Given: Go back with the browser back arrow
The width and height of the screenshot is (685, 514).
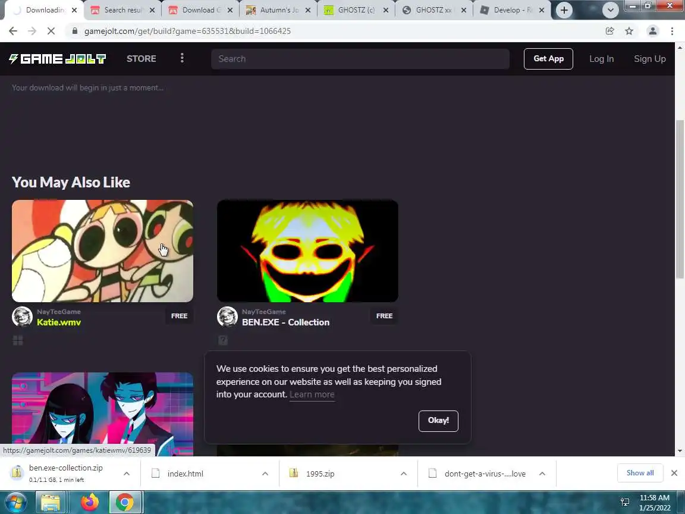Looking at the screenshot, I should pos(13,31).
